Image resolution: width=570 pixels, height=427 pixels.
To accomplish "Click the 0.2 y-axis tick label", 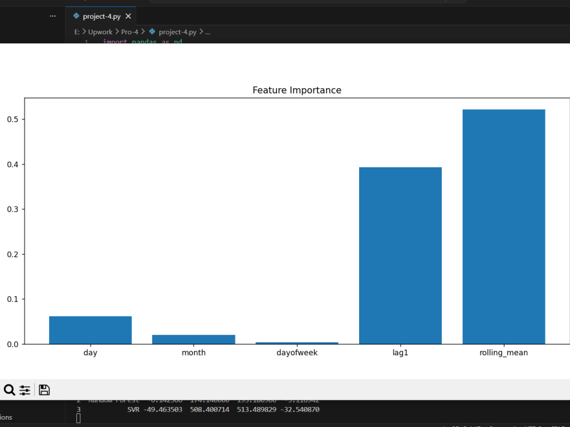I will (x=13, y=254).
